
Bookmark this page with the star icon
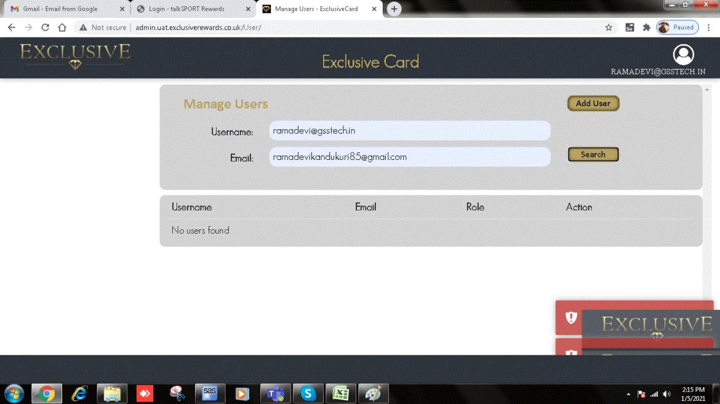pyautogui.click(x=609, y=28)
